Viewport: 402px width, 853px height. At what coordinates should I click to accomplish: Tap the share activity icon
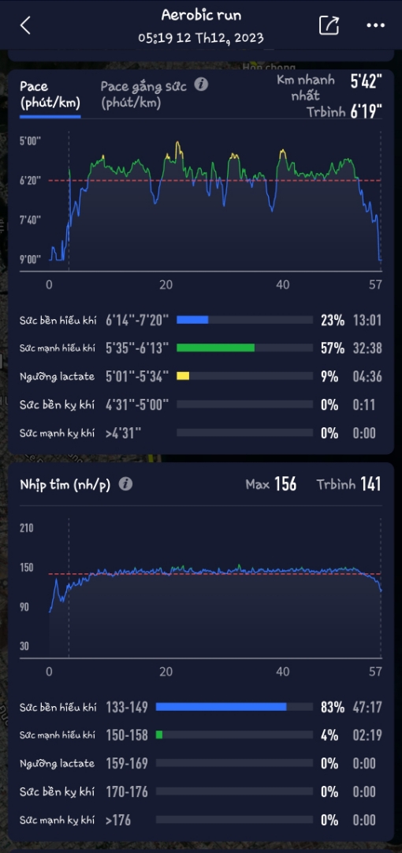[329, 25]
